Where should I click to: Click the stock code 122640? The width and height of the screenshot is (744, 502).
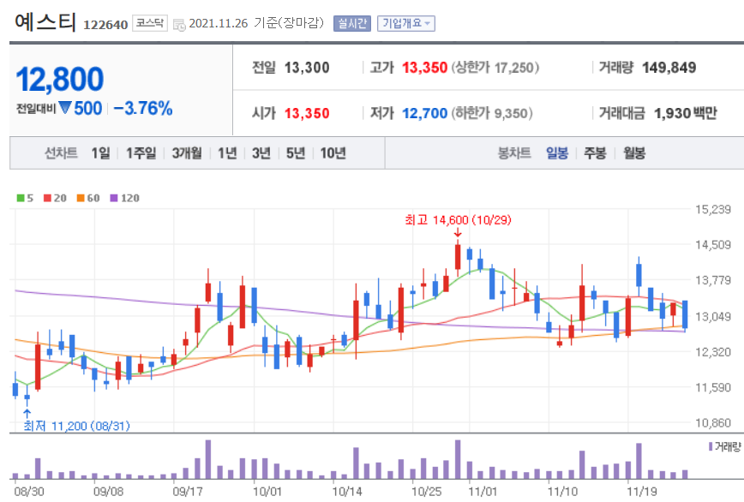(x=105, y=25)
